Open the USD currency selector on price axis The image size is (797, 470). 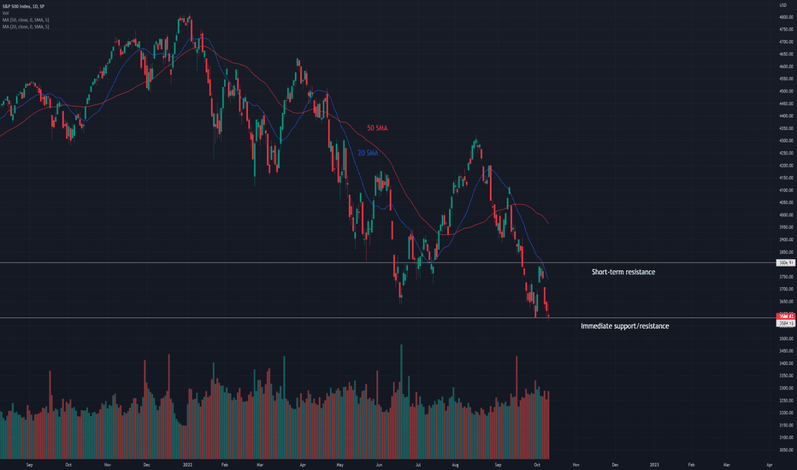782,4
